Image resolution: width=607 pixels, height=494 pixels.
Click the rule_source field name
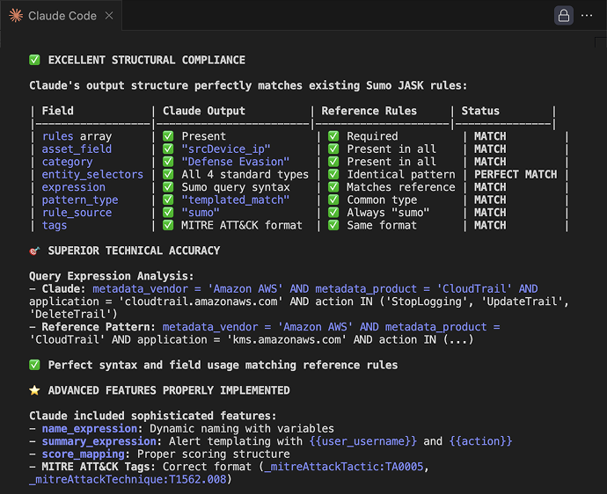[77, 213]
